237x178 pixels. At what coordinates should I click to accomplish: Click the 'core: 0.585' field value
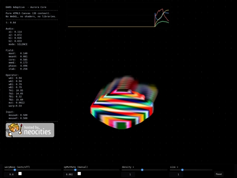(18, 60)
